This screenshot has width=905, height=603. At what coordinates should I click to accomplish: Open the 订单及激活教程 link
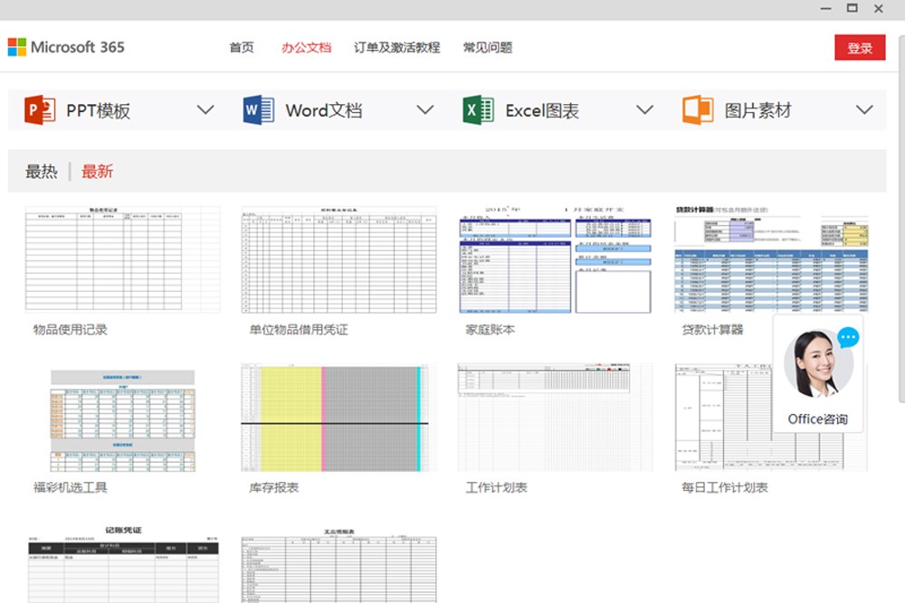click(x=396, y=47)
